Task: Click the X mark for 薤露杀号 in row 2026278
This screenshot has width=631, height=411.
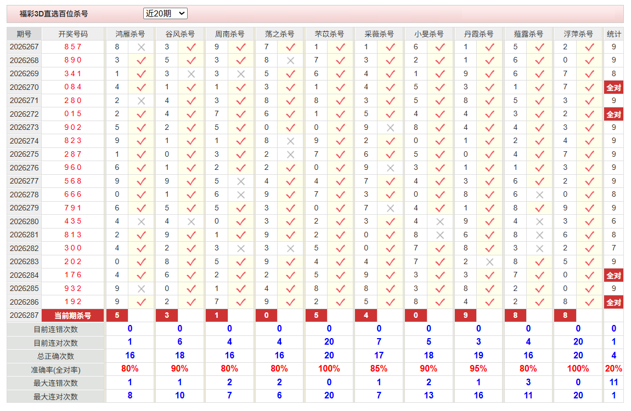Action: click(540, 195)
